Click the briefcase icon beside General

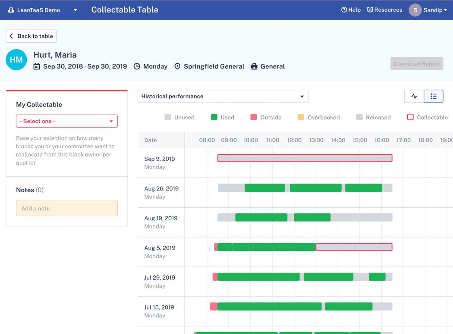[x=254, y=66]
